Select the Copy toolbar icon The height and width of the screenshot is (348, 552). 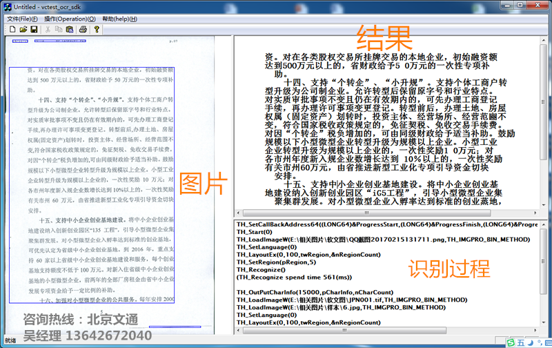coord(59,29)
